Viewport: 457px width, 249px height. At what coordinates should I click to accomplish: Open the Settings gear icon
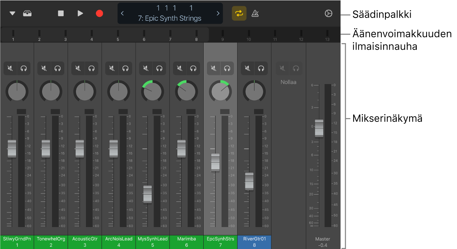tap(328, 14)
